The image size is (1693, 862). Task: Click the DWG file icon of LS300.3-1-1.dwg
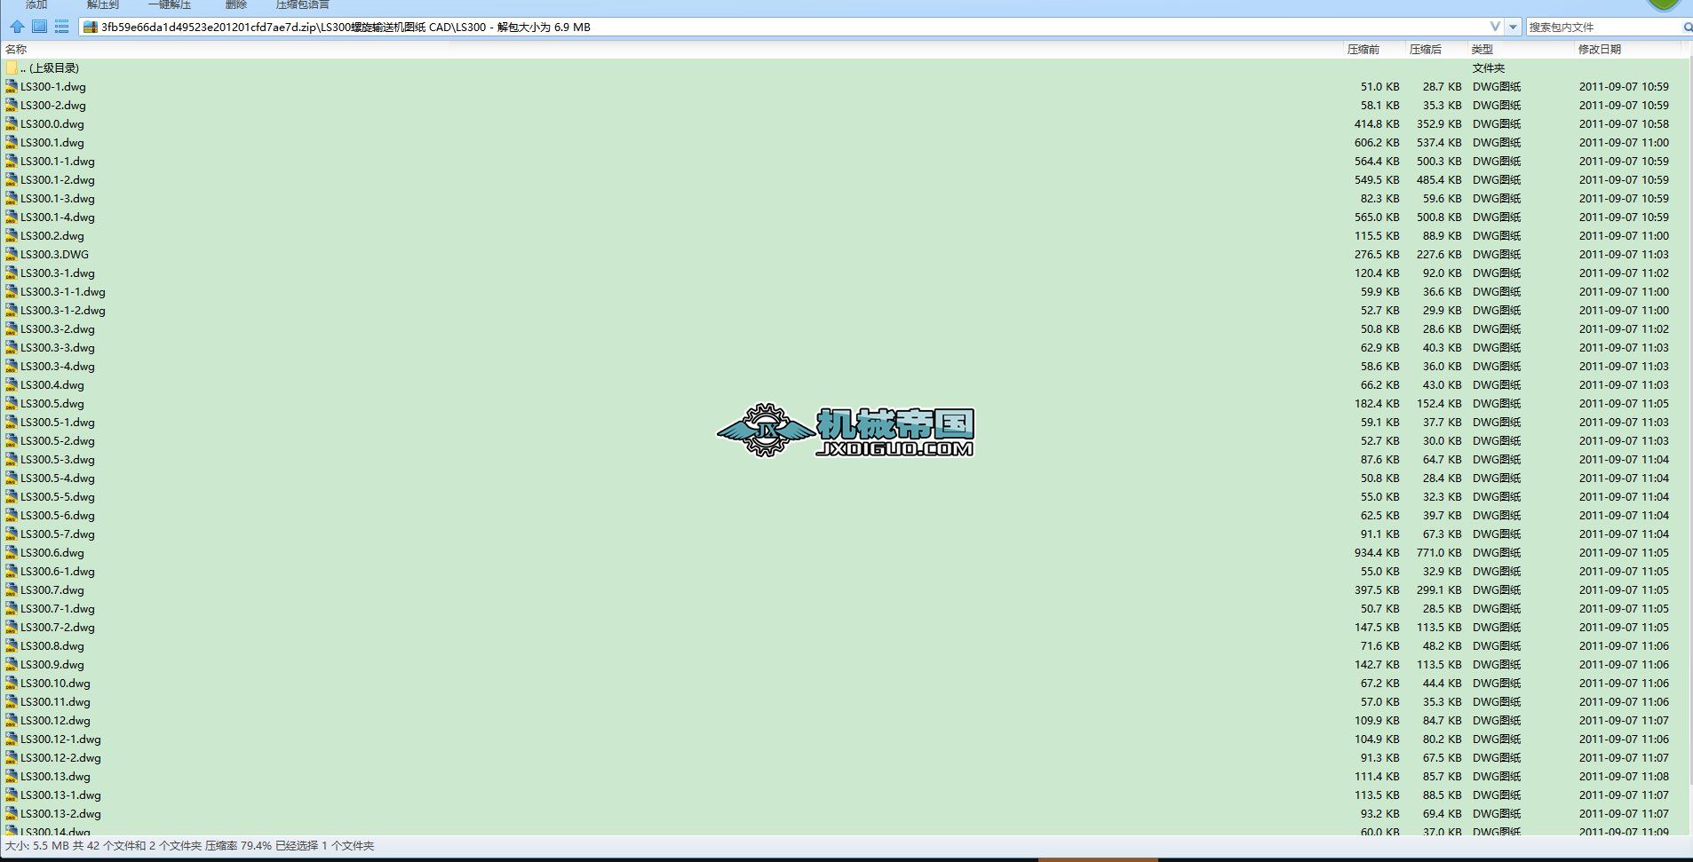[x=11, y=292]
